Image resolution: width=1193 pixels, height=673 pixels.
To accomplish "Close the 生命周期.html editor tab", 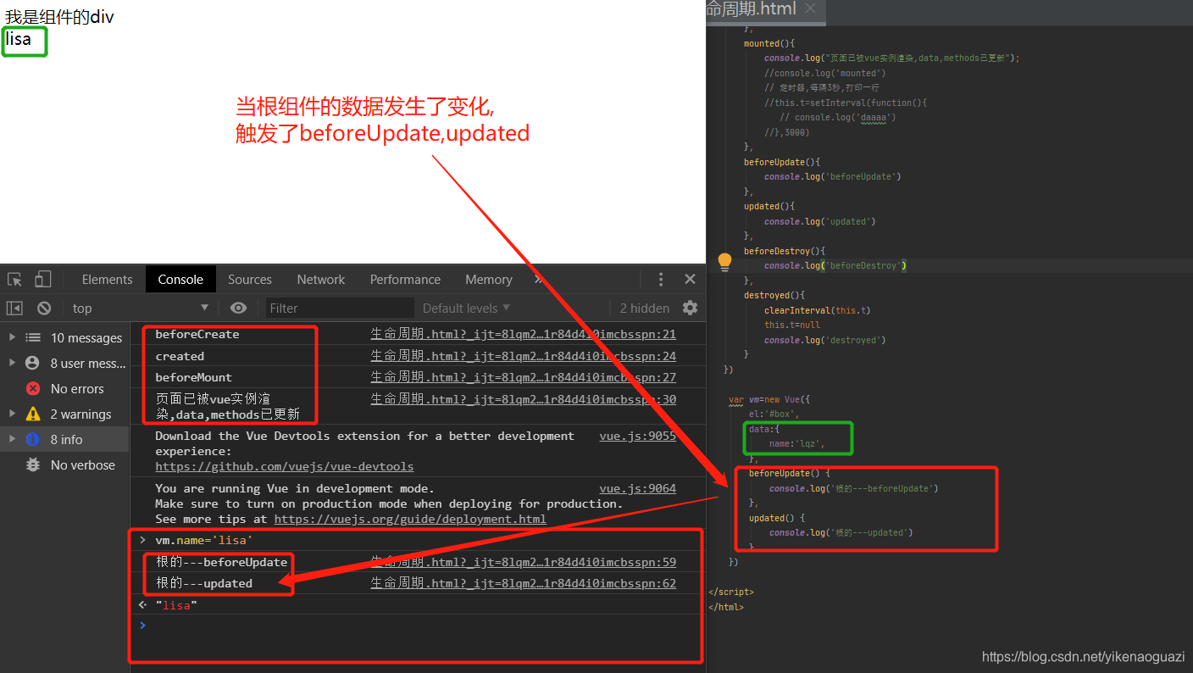I will point(811,8).
